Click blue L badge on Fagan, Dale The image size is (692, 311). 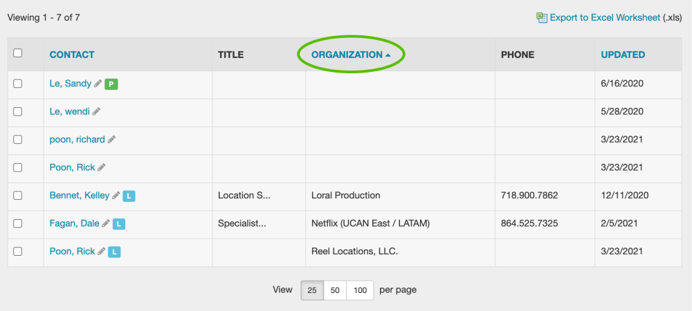(119, 224)
